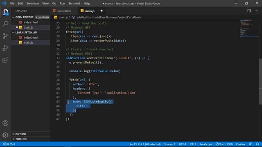
Task: Select main.js under Open Editors
Action: click(31, 27)
